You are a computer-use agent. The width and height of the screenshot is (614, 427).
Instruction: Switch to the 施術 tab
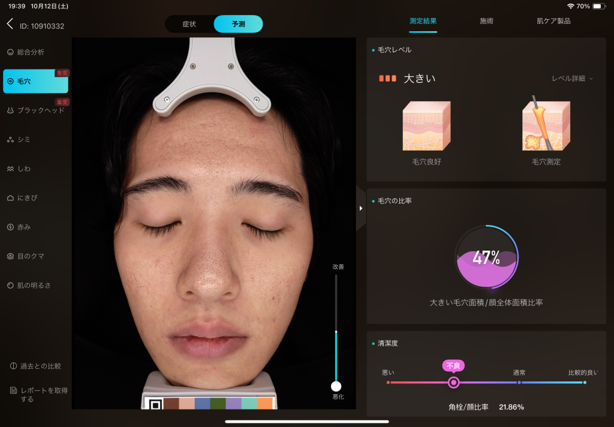[486, 21]
